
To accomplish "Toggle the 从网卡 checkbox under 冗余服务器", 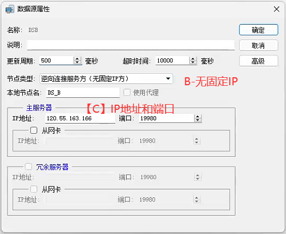I will pos(34,189).
